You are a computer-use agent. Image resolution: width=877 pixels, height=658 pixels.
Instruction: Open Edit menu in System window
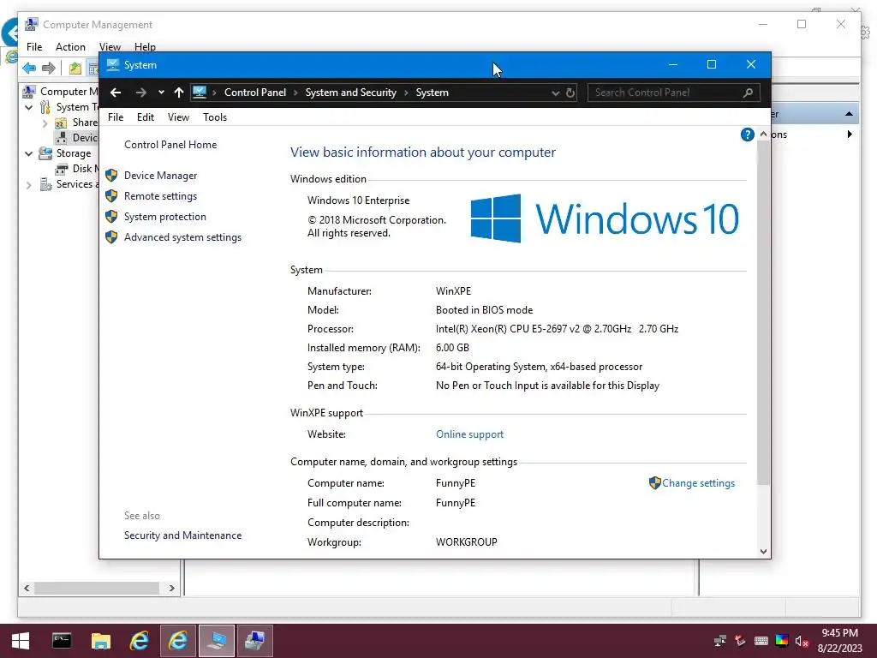pos(146,117)
